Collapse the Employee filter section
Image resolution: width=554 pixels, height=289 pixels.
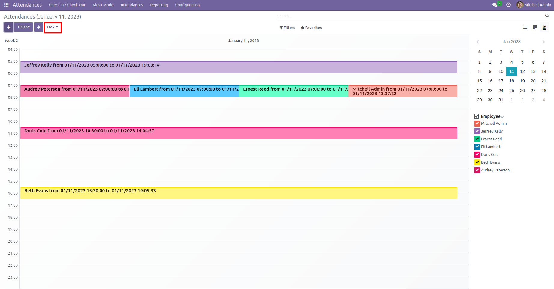click(x=502, y=117)
